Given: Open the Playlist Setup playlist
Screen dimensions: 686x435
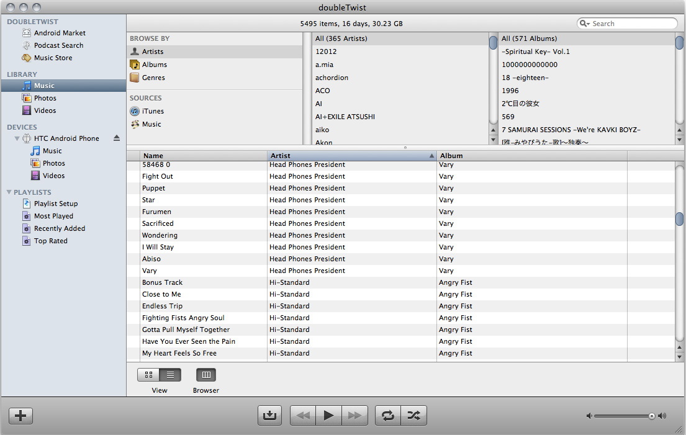Looking at the screenshot, I should click(x=55, y=204).
